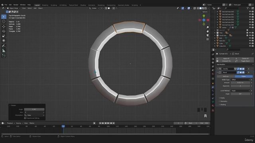Screen dimensions: 255x143
Task: Expand the Shading section
Action: [x=223, y=104]
